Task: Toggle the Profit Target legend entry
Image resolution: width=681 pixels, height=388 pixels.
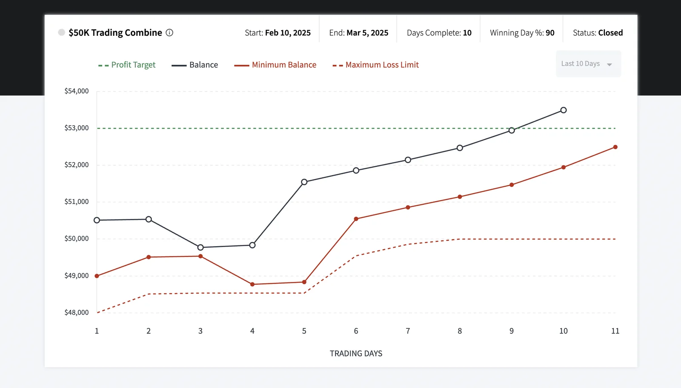Action: coord(127,65)
